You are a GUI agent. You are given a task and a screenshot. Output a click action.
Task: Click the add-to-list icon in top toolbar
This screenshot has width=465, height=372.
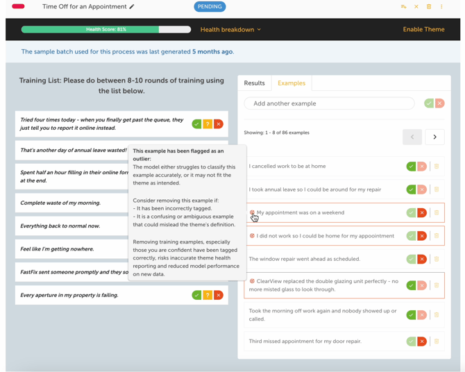403,7
